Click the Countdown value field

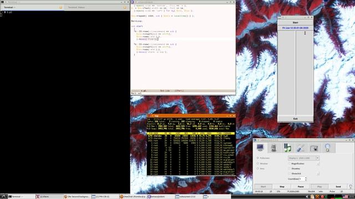coord(302,179)
